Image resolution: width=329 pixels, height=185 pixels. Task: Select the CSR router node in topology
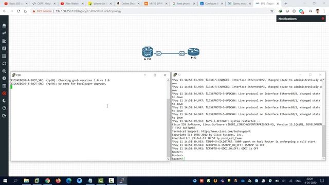coord(148,52)
